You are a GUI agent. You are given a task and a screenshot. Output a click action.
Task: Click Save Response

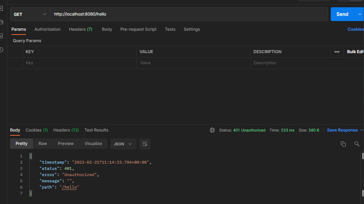click(x=342, y=130)
